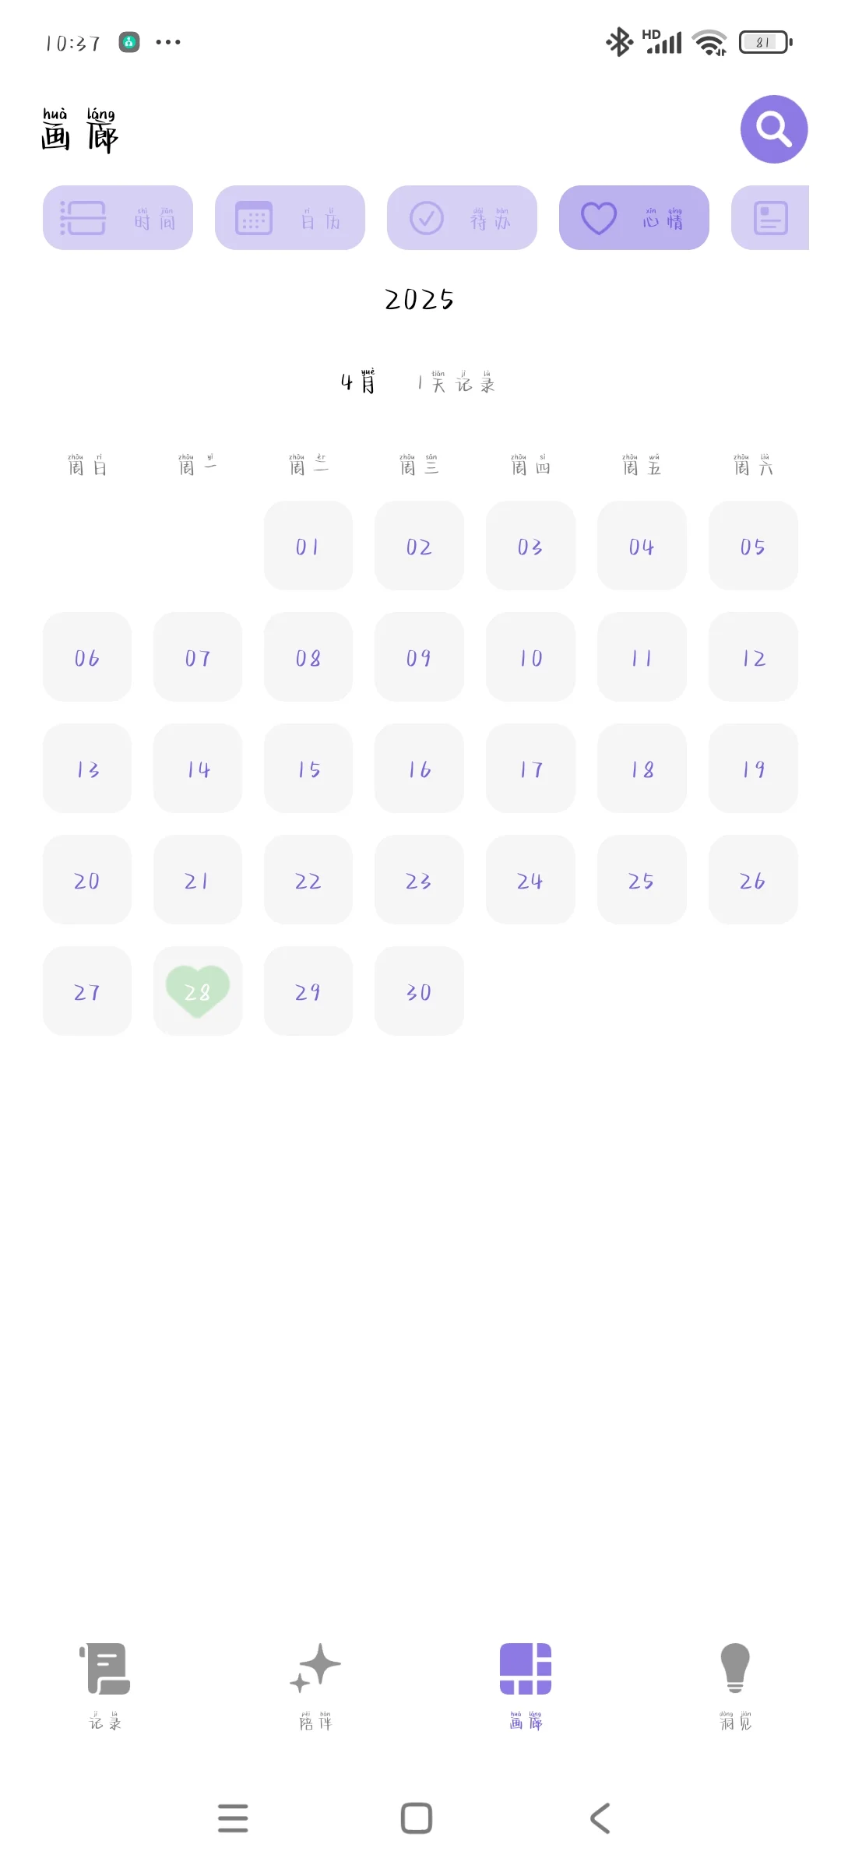
Task: Open the recent apps menu button
Action: 233,1818
